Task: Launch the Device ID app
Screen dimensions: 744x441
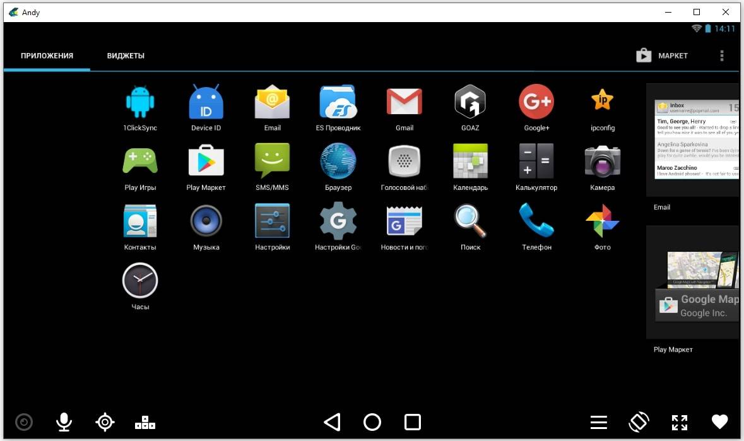Action: point(206,102)
